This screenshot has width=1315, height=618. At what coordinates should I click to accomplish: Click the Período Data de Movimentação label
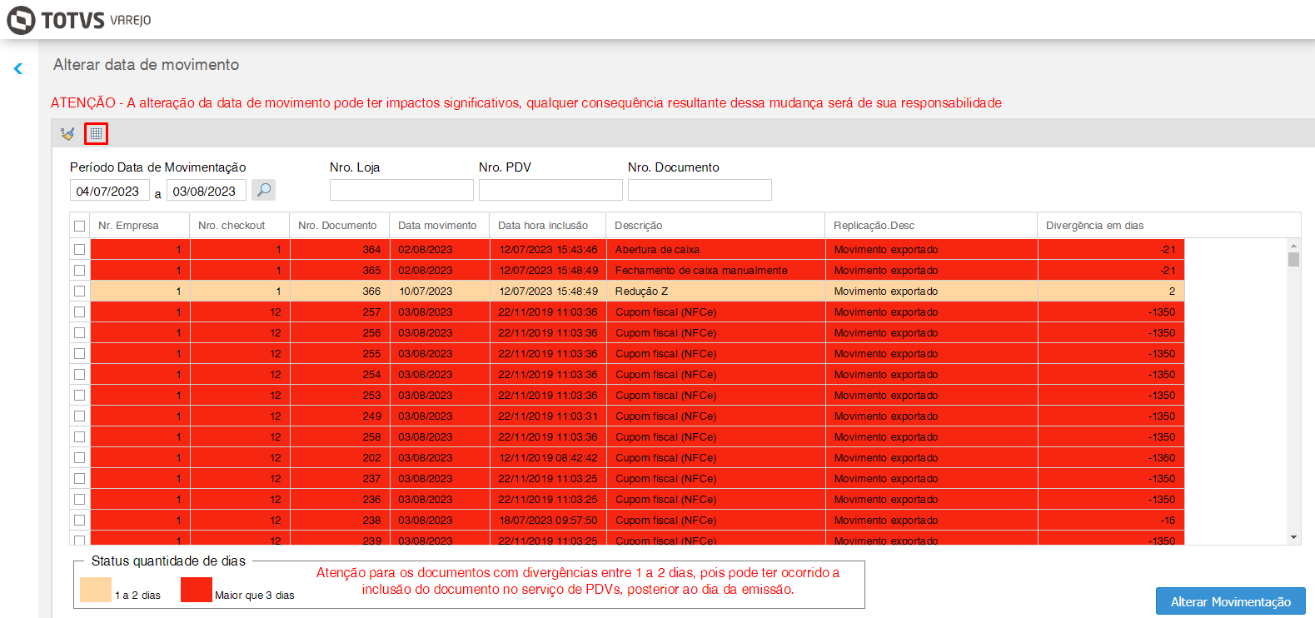[157, 167]
